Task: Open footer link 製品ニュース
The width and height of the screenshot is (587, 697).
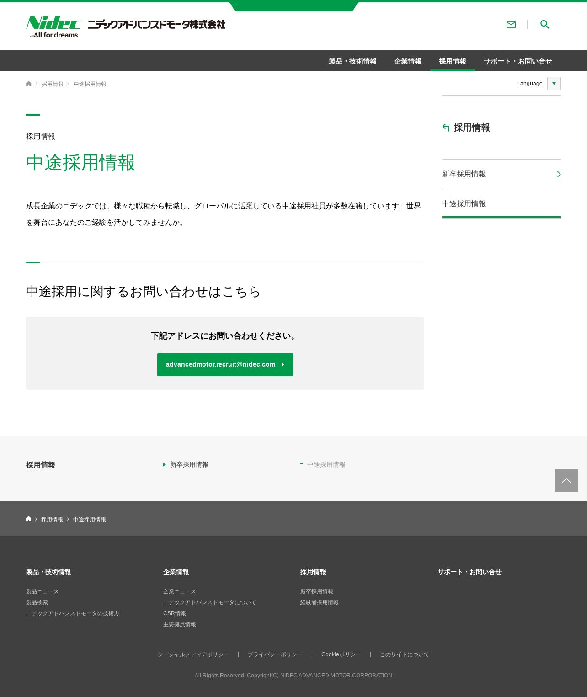Action: click(x=43, y=591)
